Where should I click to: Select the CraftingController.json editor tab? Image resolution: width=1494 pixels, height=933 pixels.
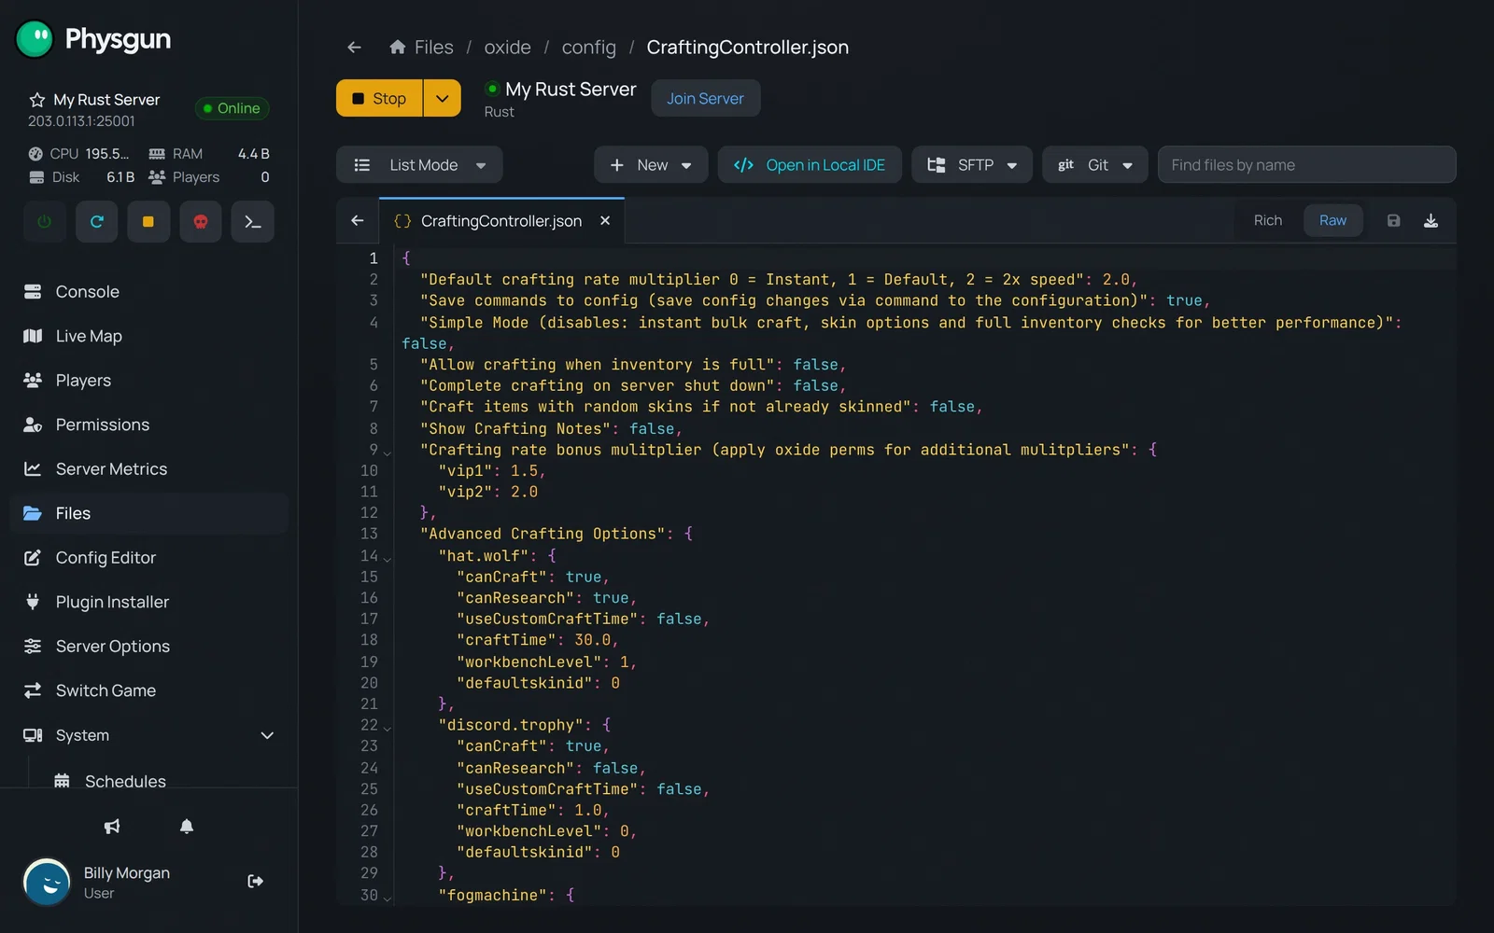pyautogui.click(x=501, y=221)
